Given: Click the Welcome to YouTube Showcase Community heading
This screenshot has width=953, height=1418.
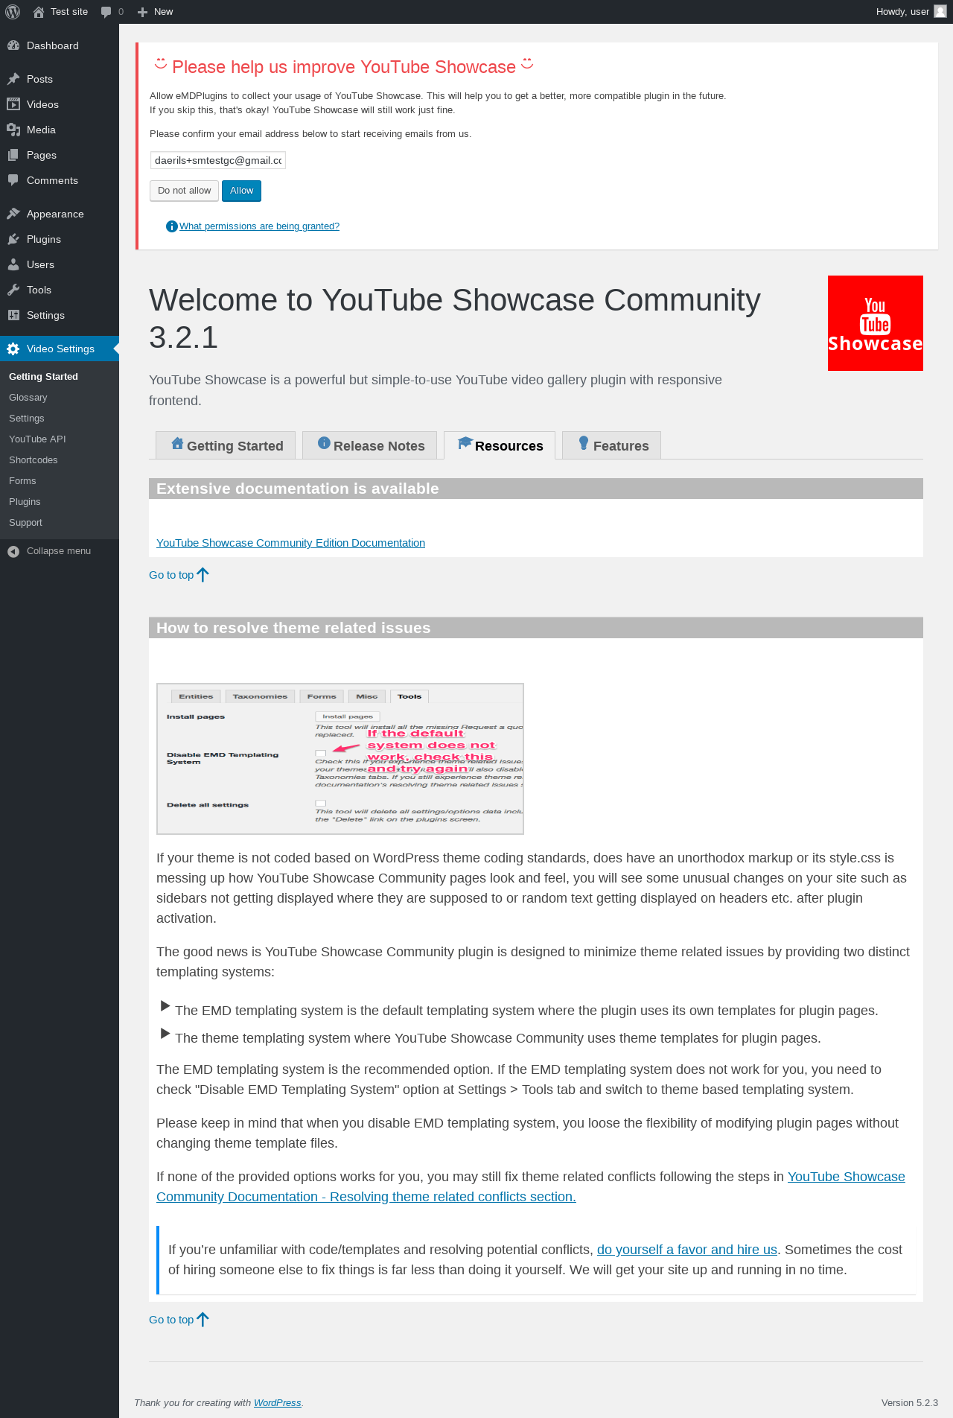Looking at the screenshot, I should point(455,319).
